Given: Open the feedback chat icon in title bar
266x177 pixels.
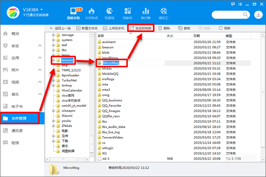Looking at the screenshot, I should (233, 4).
